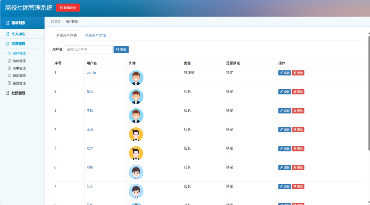Edit user 张三
The height and width of the screenshot is (205, 370).
coord(284,91)
